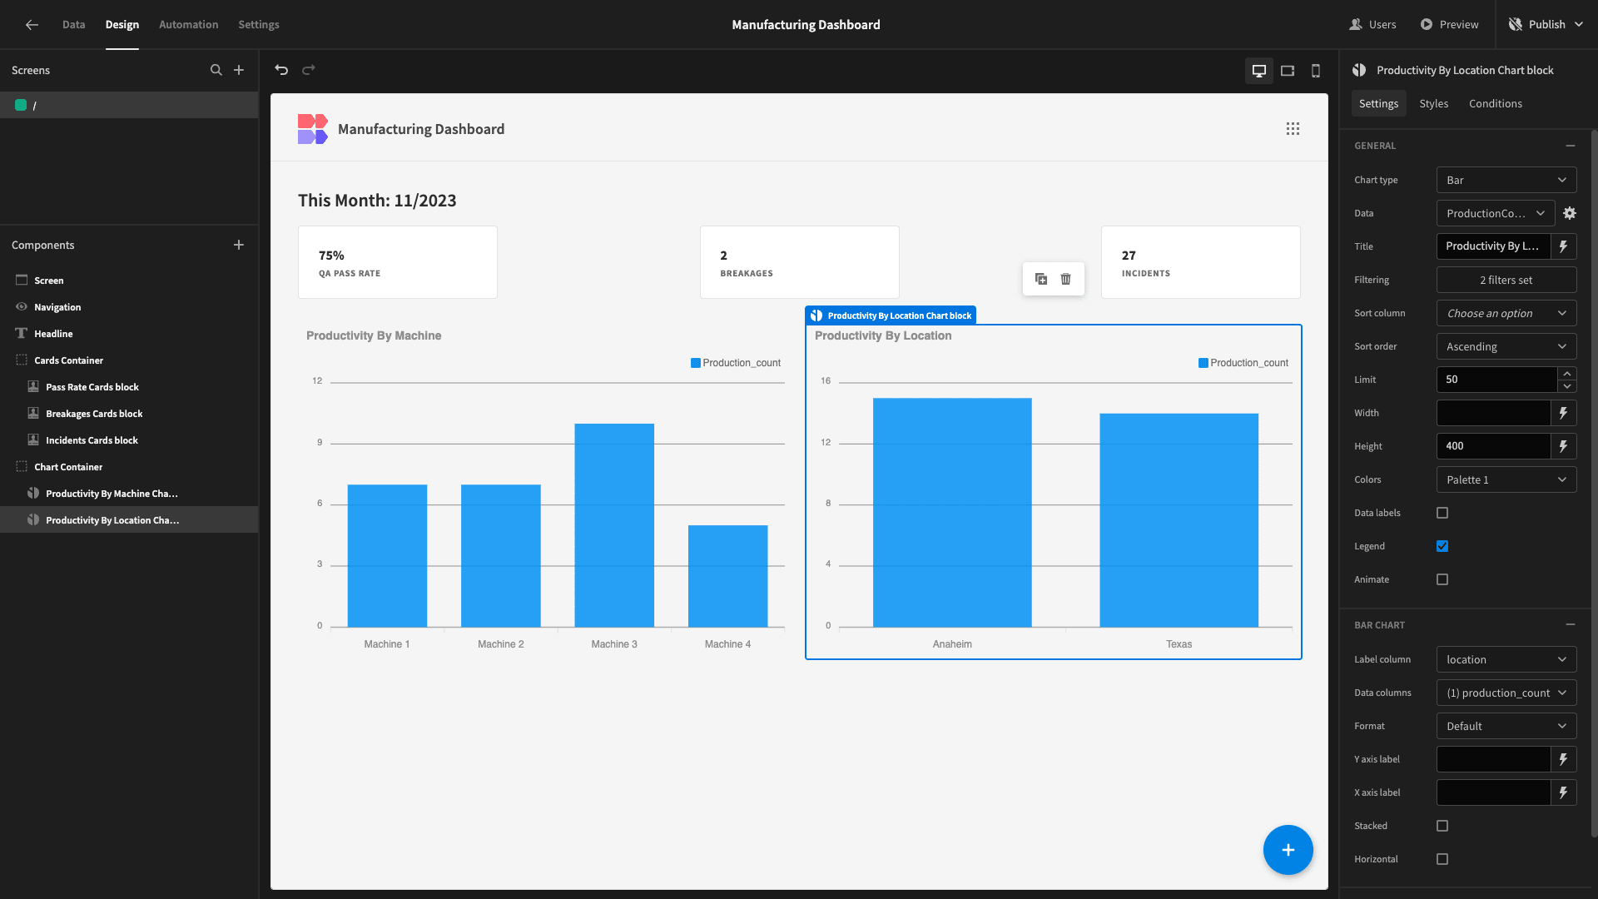Open the Sort column dropdown
This screenshot has height=899, width=1598.
click(x=1506, y=313)
